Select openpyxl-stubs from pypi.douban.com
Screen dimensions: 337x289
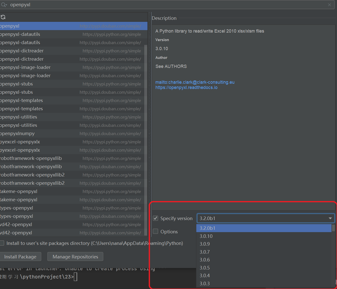pos(72,92)
